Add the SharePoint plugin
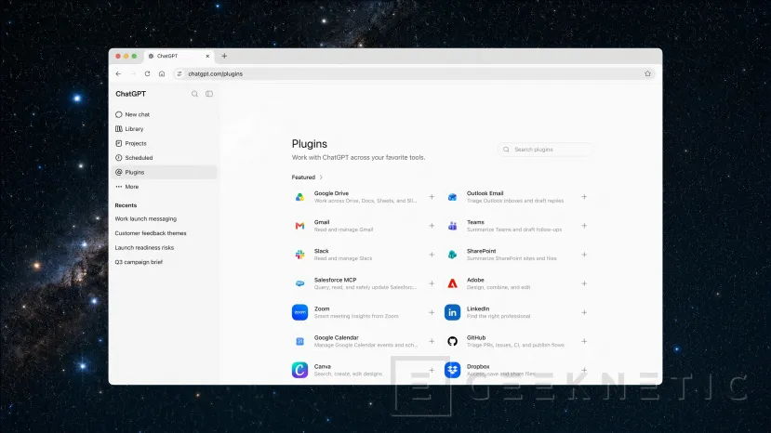This screenshot has height=433, width=771. [584, 255]
